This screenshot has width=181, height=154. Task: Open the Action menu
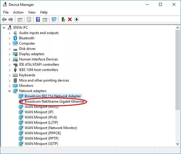point(18,12)
